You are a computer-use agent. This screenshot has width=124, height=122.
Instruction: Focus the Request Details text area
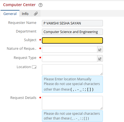coord(72,103)
